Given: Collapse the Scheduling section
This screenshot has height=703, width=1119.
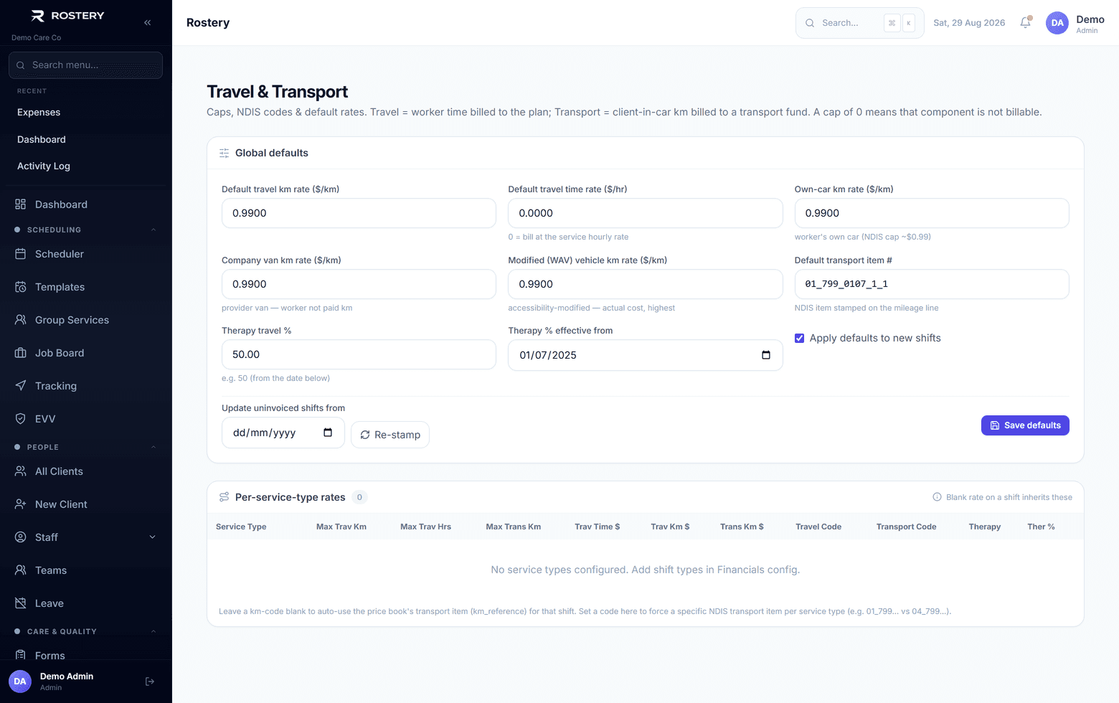Looking at the screenshot, I should (x=153, y=230).
